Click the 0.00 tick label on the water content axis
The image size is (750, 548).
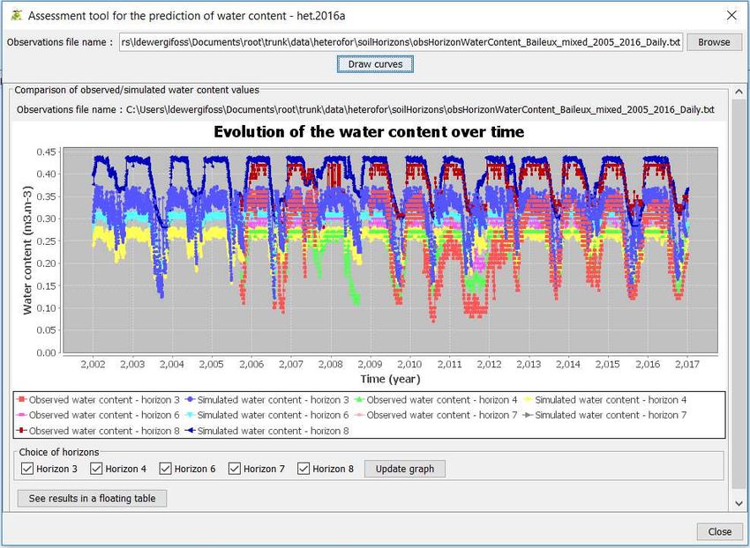tap(47, 352)
